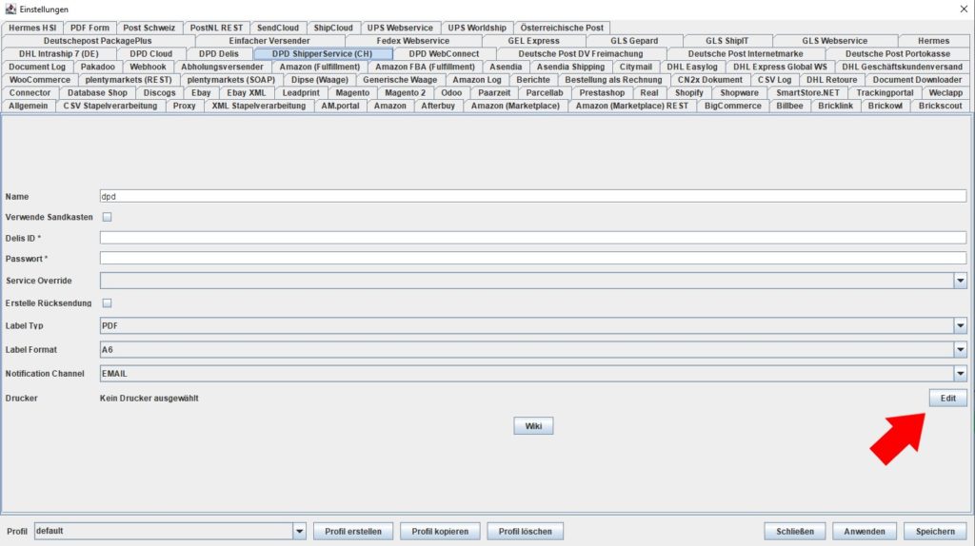The height and width of the screenshot is (546, 975).
Task: Select the Österreichische Post tab
Action: coord(562,28)
